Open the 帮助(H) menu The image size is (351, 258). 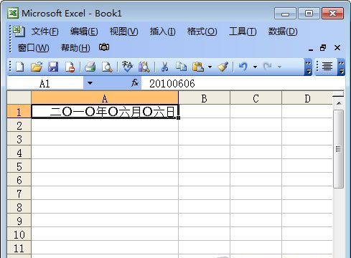(75, 48)
